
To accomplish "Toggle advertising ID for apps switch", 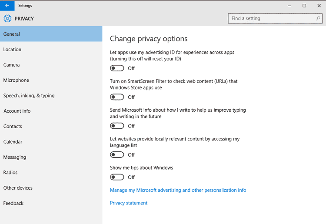I will click(x=117, y=68).
